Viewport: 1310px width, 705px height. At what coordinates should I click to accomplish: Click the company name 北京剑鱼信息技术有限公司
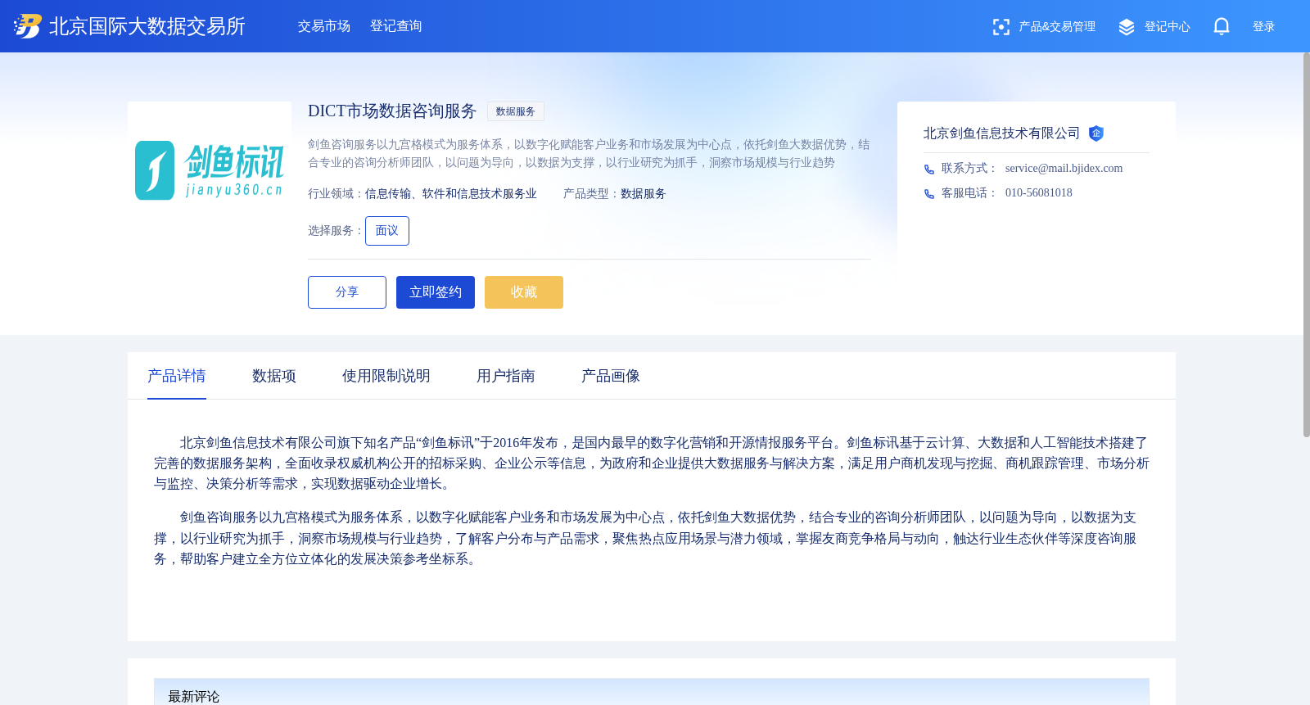click(1002, 133)
